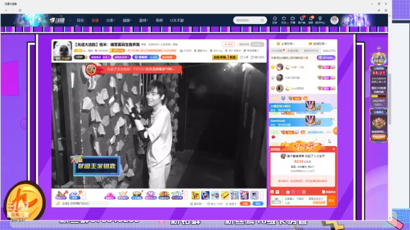
Task: Click the orange 开火 send button
Action: tap(332, 200)
